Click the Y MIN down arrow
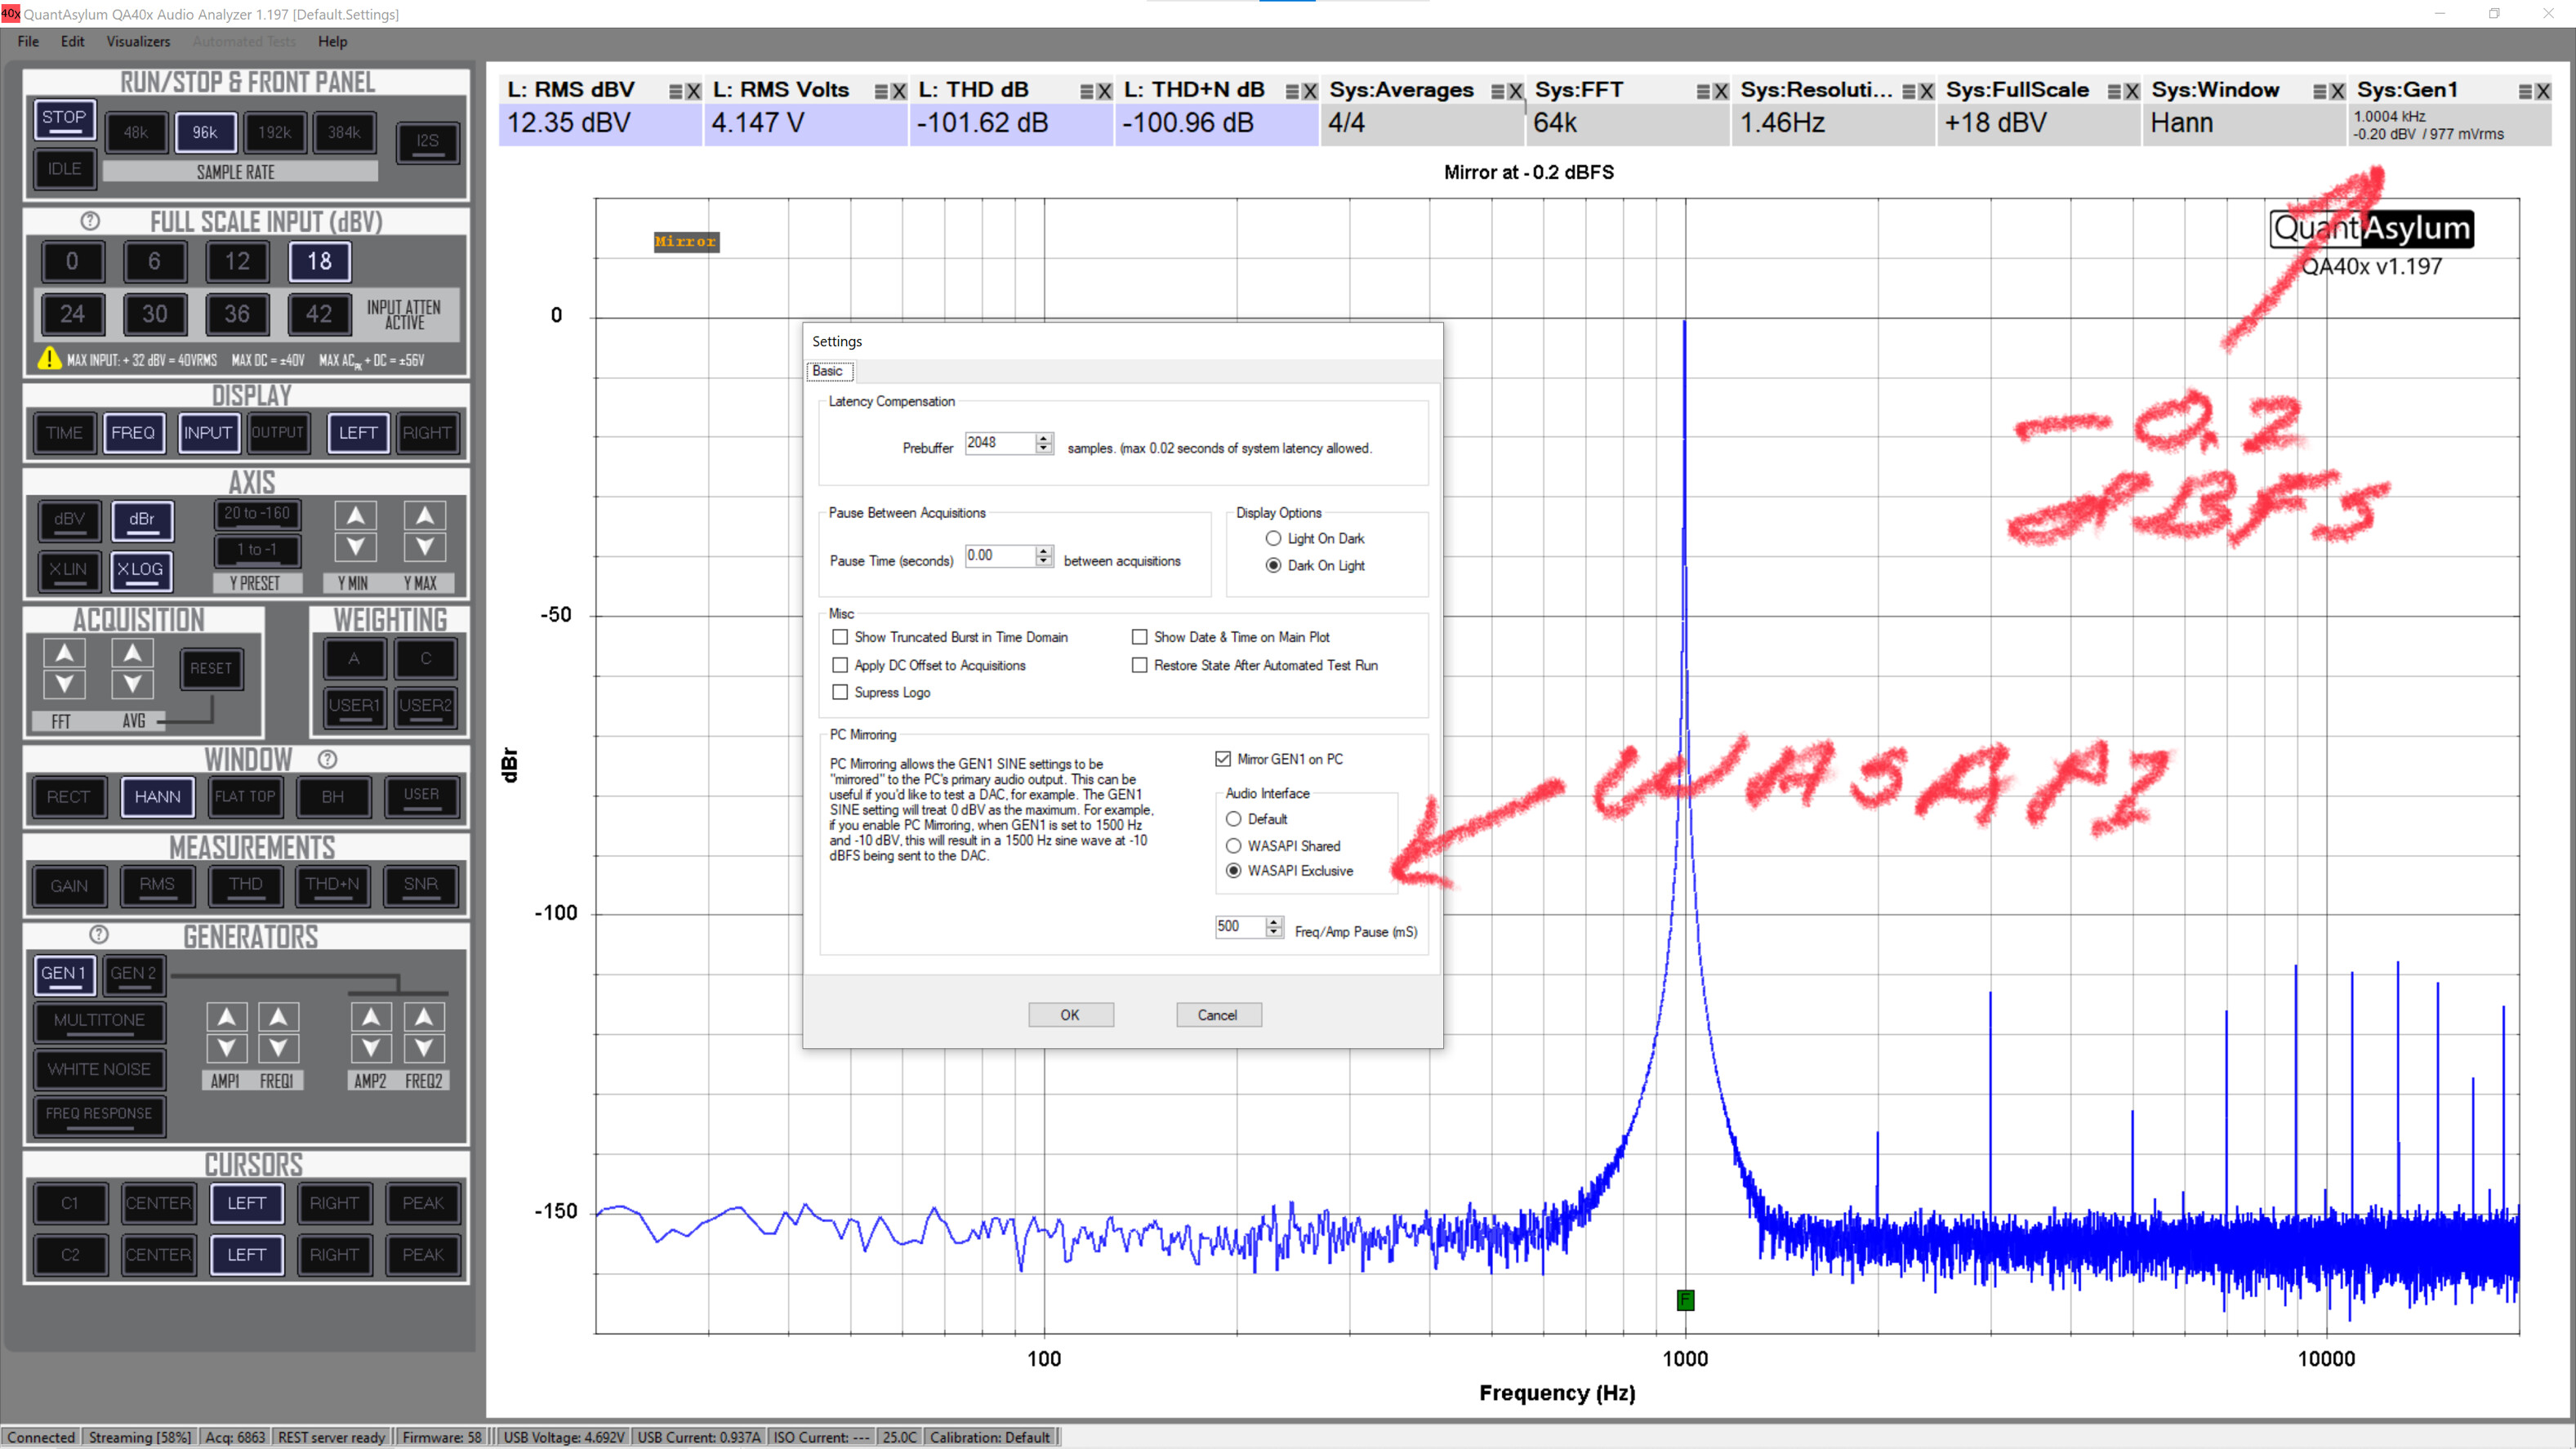This screenshot has width=2576, height=1449. [x=356, y=547]
